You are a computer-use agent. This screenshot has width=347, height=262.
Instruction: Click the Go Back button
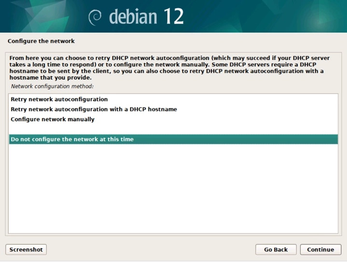pyautogui.click(x=276, y=249)
